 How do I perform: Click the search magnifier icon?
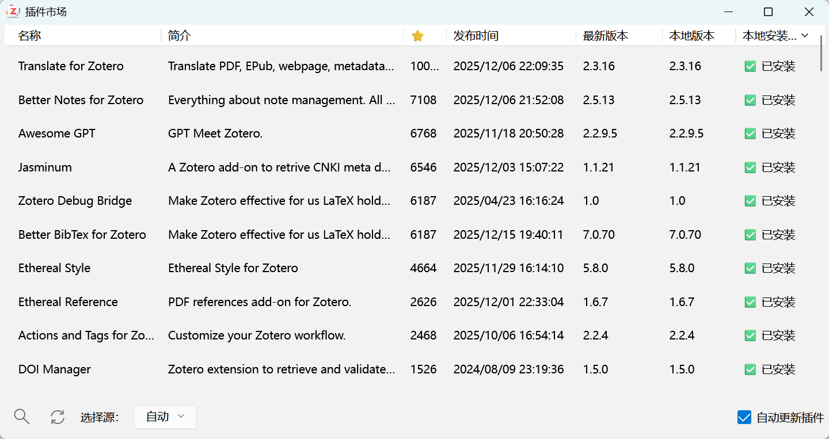pyautogui.click(x=22, y=417)
